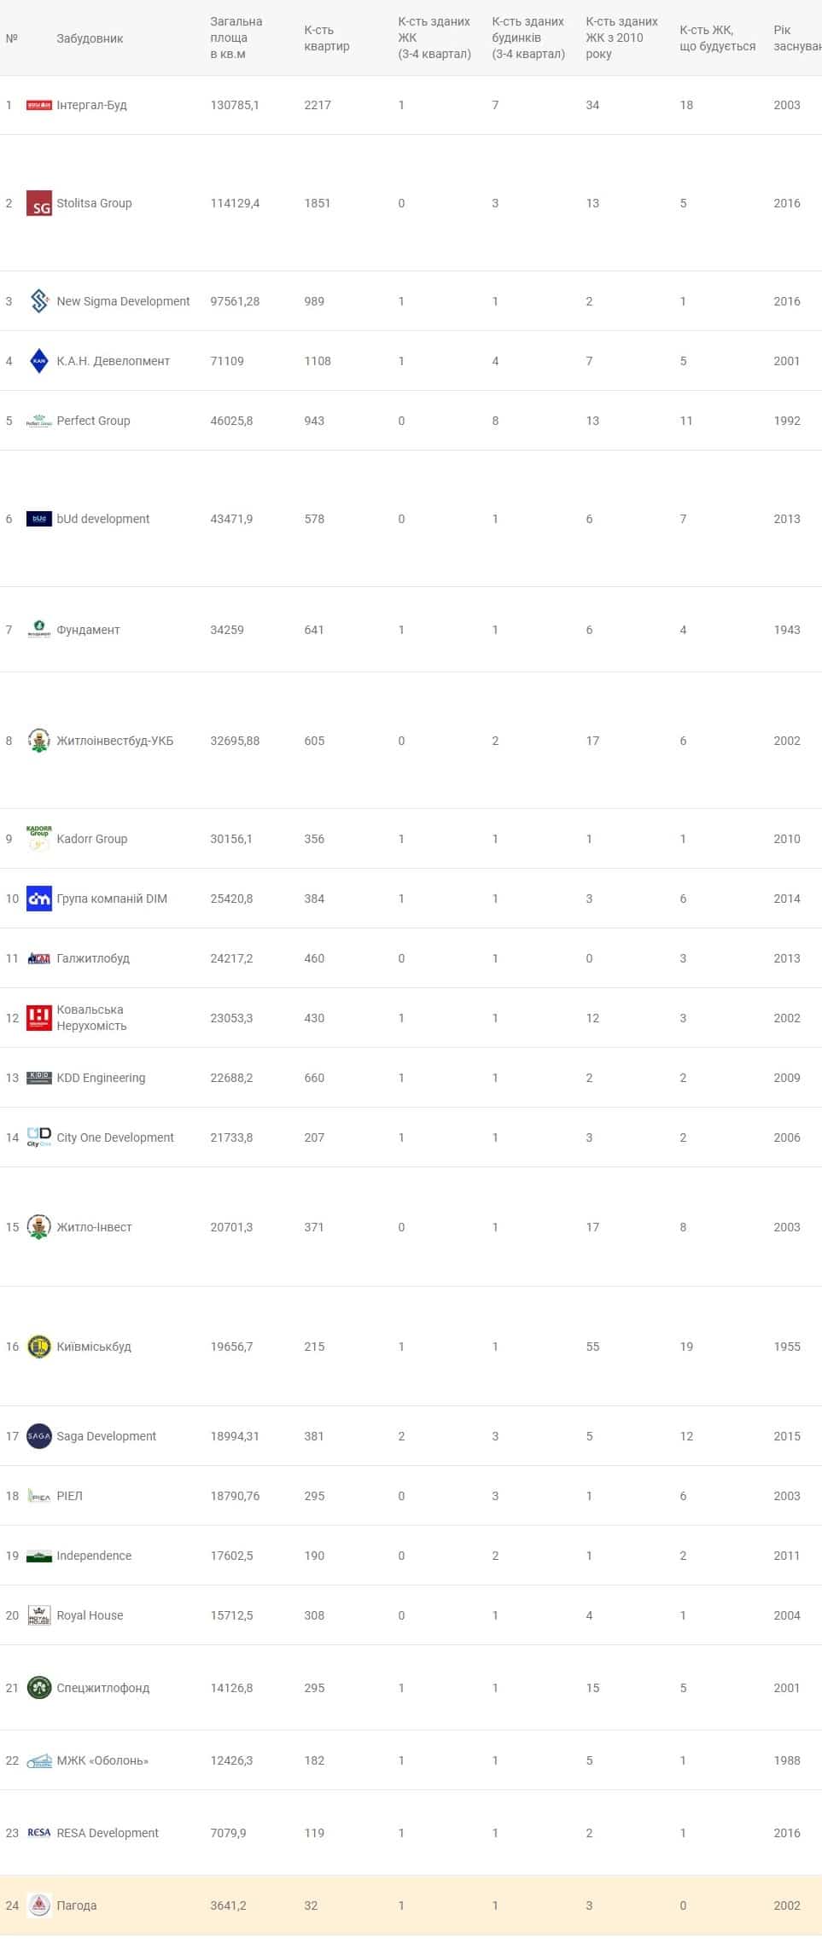The image size is (822, 1949).
Task: Click the Житлоінвестбуд-УКБ logo
Action: 39,741
